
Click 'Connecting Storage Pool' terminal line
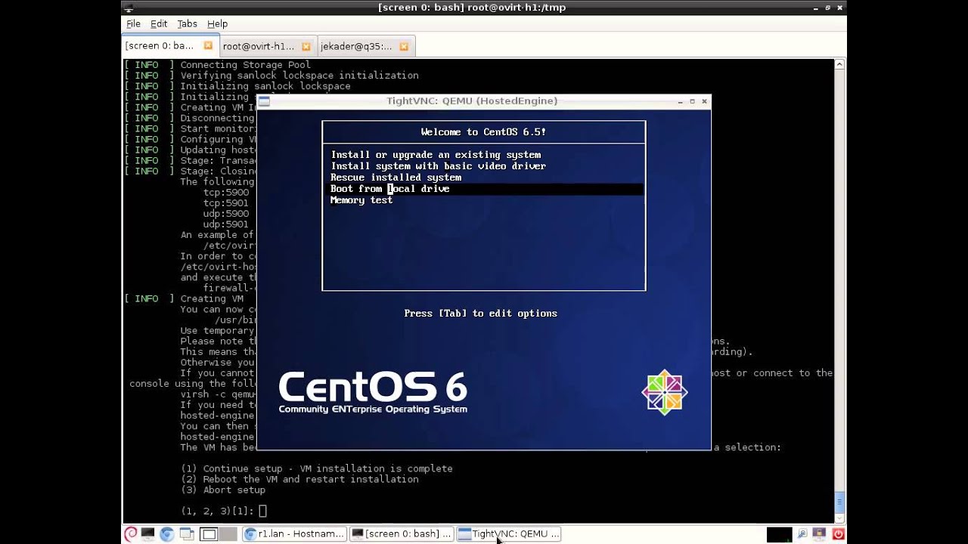pos(246,65)
